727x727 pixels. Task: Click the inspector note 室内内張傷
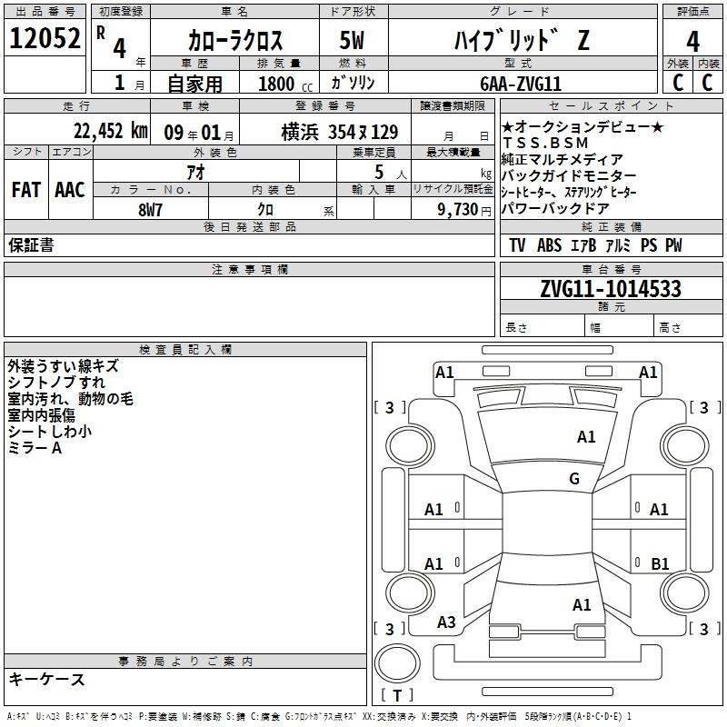tap(41, 415)
